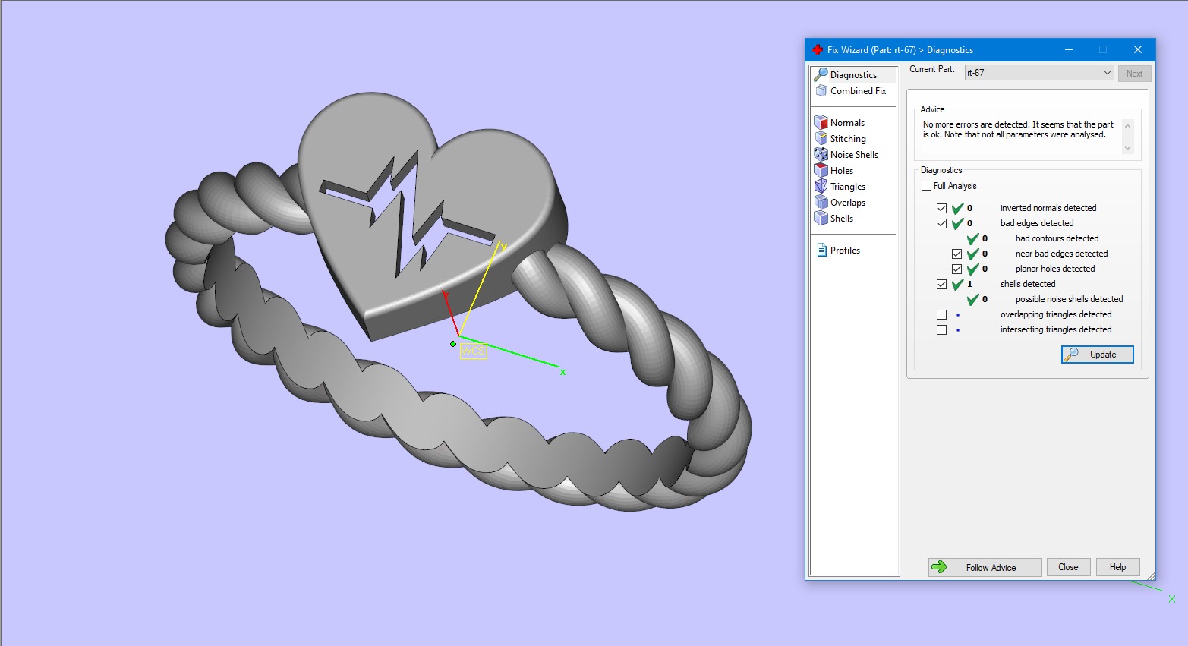Click the 'shells detected' text
The image size is (1188, 646).
(x=1028, y=284)
